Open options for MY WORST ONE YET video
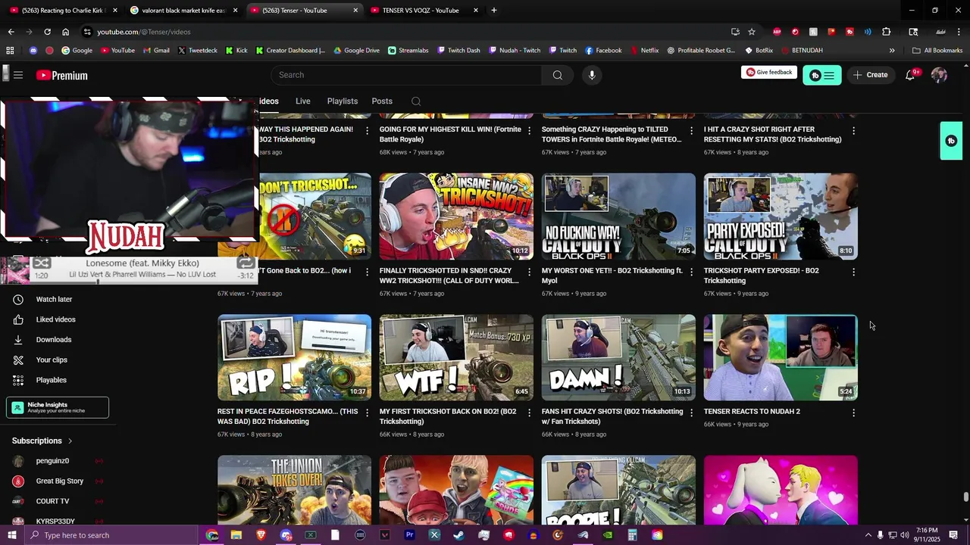970x545 pixels. click(691, 272)
